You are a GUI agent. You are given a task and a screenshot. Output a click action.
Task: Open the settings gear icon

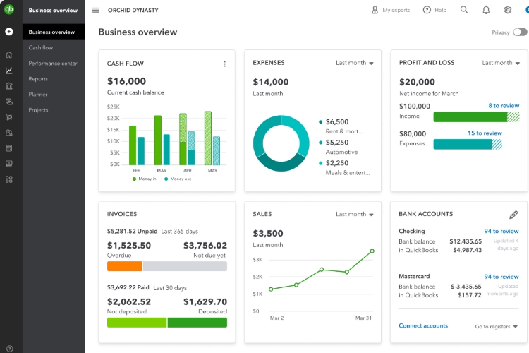point(508,10)
